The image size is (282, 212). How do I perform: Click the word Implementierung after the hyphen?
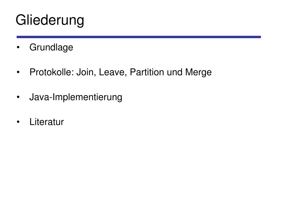tap(87, 97)
